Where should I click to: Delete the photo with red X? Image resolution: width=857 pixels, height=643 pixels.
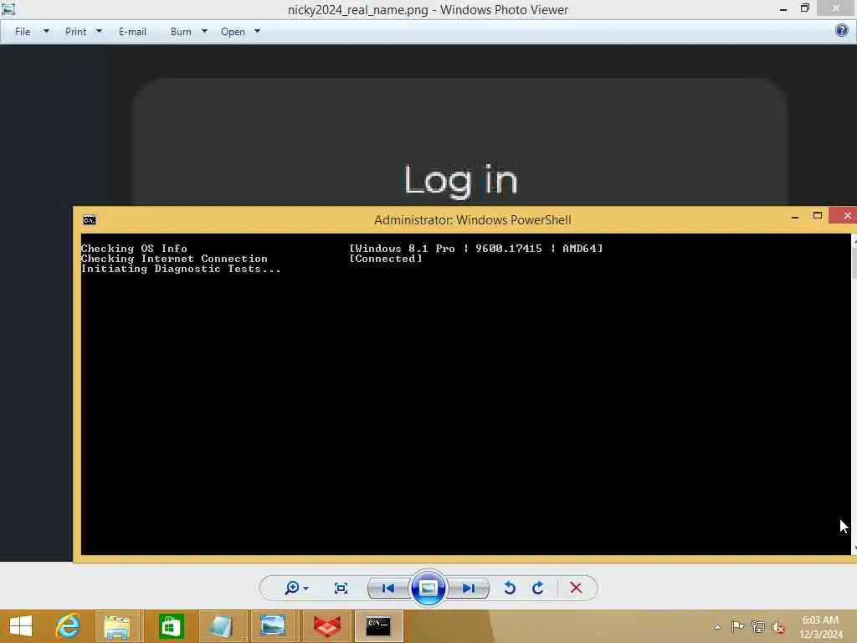(576, 588)
